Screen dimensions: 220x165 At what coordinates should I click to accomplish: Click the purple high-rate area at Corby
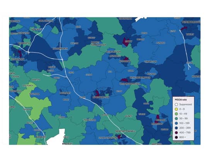(126, 42)
